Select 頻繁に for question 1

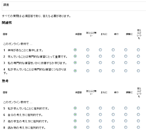(126, 50)
